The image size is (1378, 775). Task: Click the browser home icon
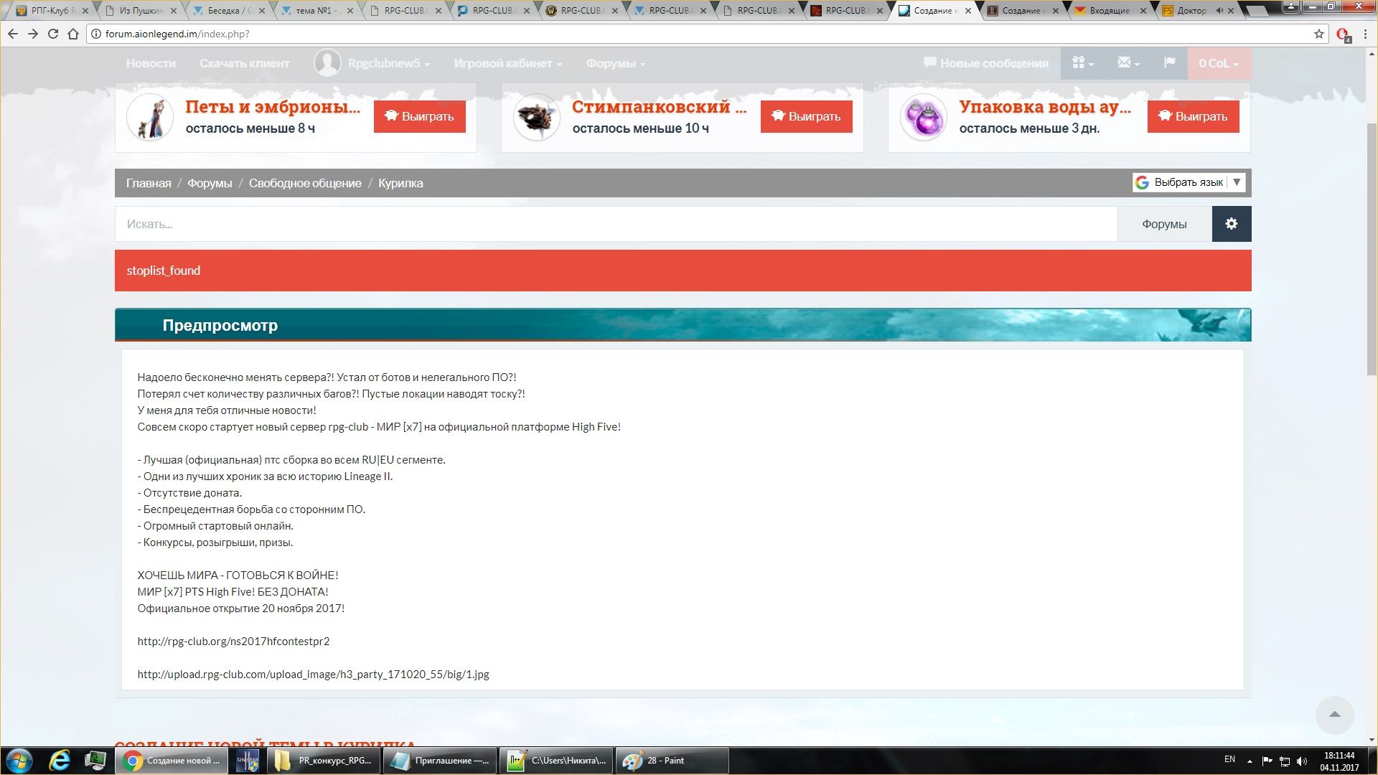click(73, 34)
